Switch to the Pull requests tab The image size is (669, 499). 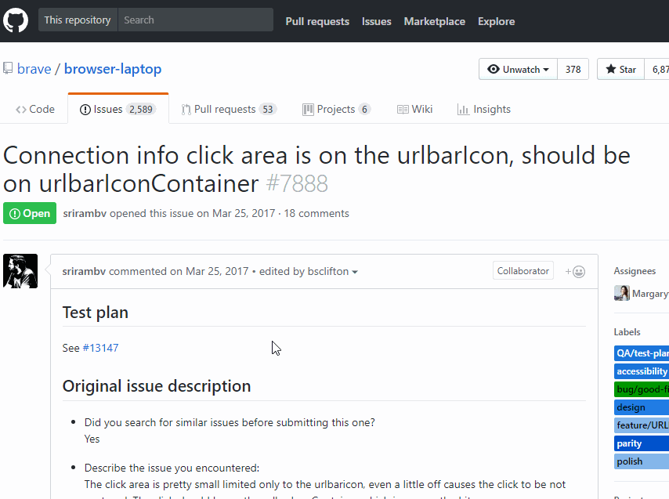coord(229,110)
